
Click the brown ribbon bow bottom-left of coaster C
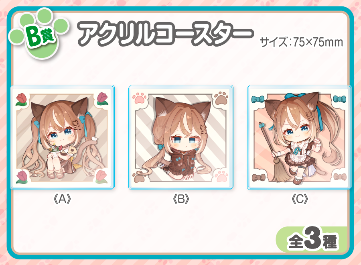click(259, 177)
